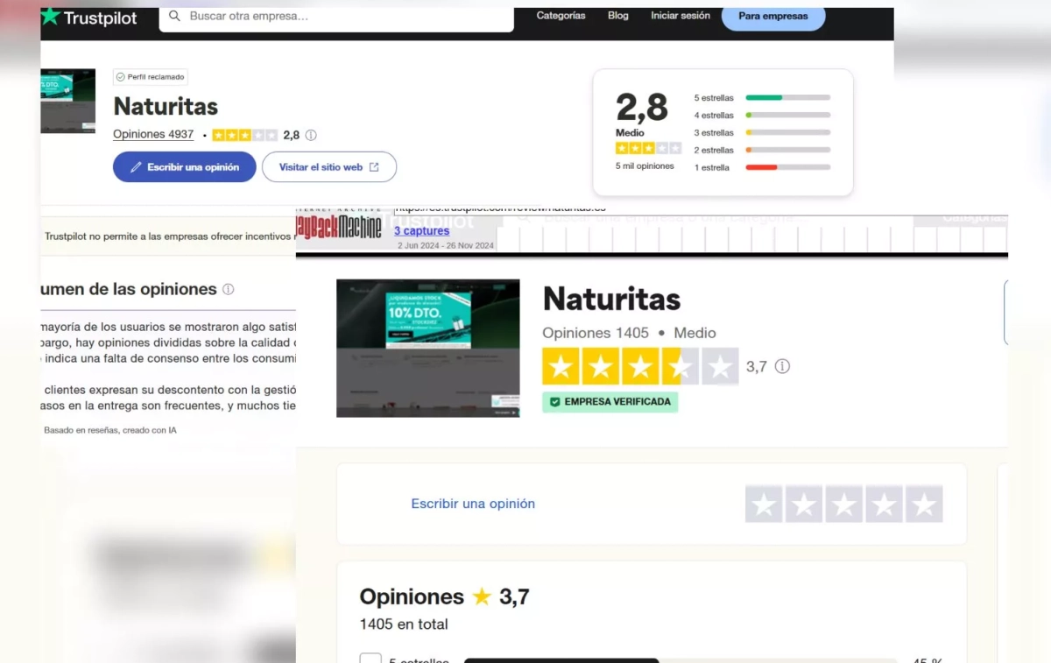Viewport: 1051px width, 663px height.
Task: Click Visitar el sitio web button
Action: point(328,167)
